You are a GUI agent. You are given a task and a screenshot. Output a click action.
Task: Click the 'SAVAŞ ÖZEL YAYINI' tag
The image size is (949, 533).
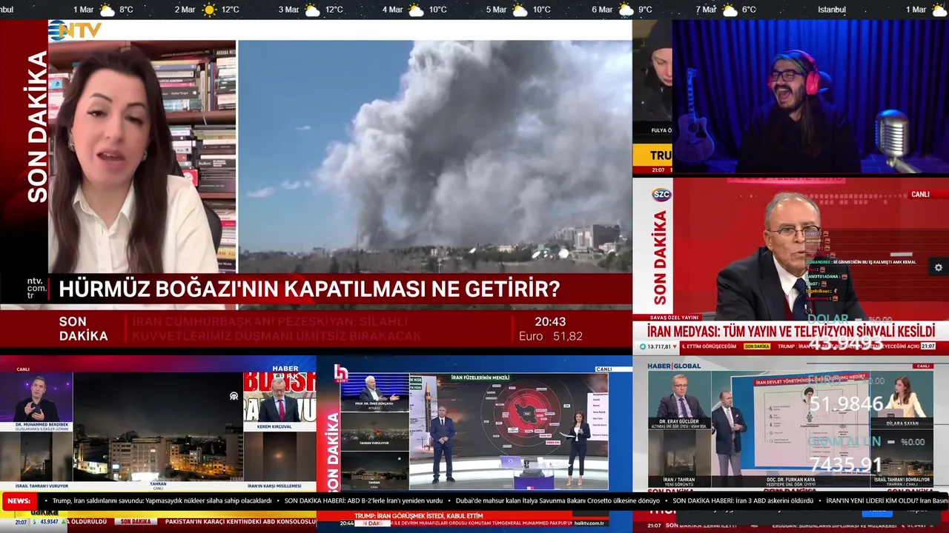(675, 318)
